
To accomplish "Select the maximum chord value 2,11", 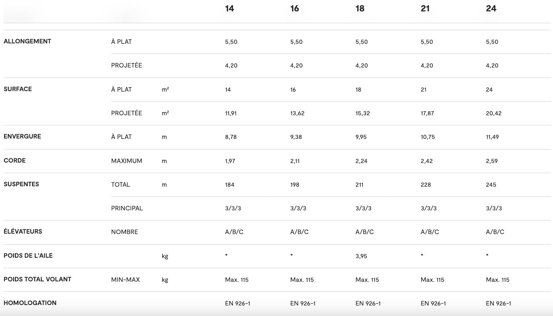I will [x=295, y=161].
